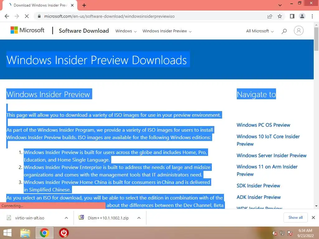Open site security lock info
The width and height of the screenshot is (319, 239).
pyautogui.click(x=39, y=16)
